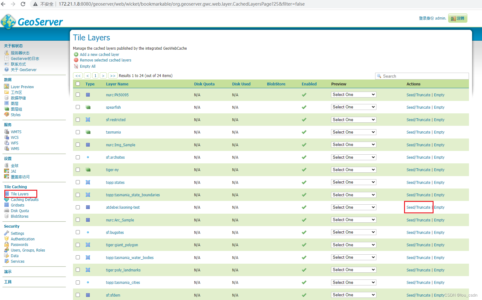This screenshot has width=482, height=300.
Task: Open Caching Defaults in sidebar
Action: point(25,199)
